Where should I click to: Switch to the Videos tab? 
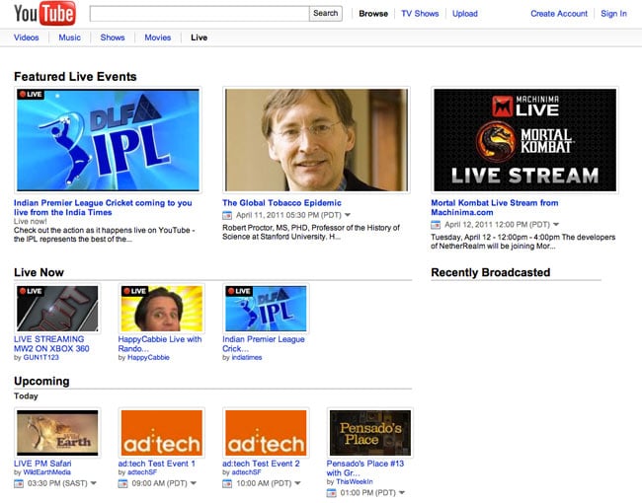pos(27,37)
